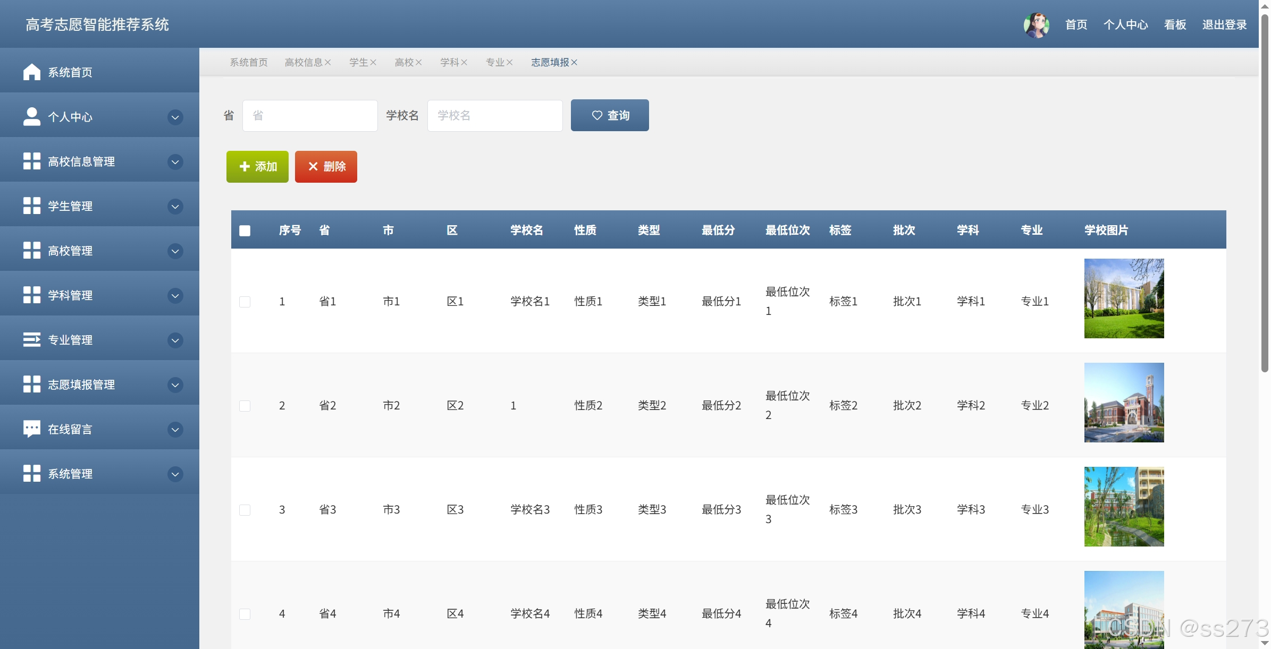Click the user avatar in the header
The width and height of the screenshot is (1271, 649).
tap(1036, 25)
